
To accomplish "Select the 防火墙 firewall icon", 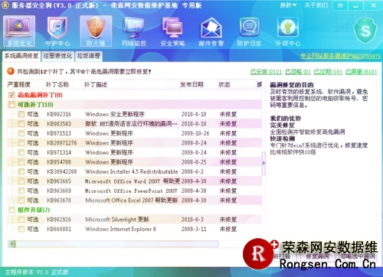I will [x=96, y=31].
